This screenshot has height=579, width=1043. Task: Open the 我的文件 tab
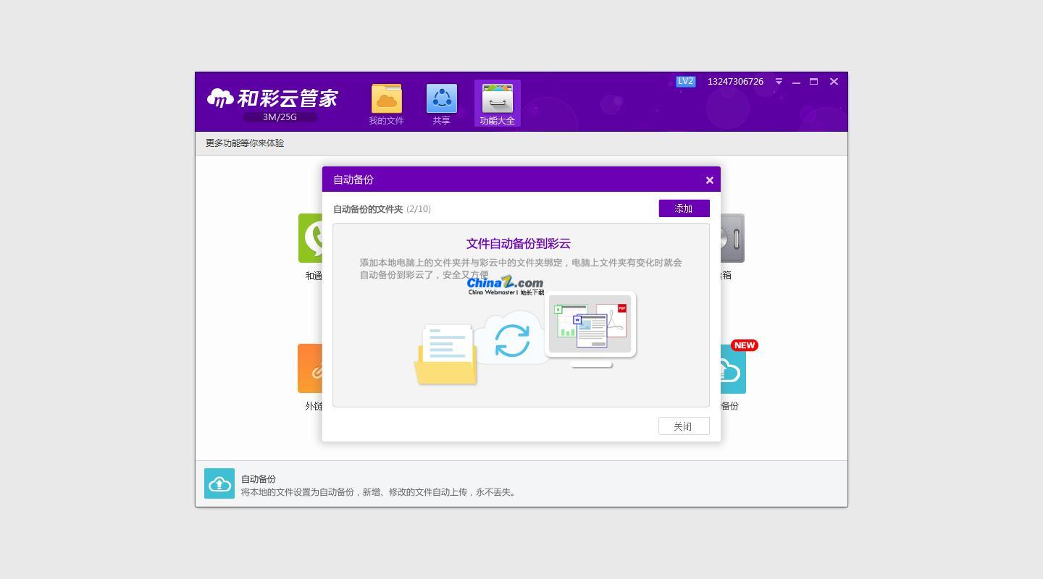386,104
